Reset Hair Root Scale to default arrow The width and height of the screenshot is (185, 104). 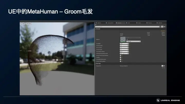click(129, 46)
